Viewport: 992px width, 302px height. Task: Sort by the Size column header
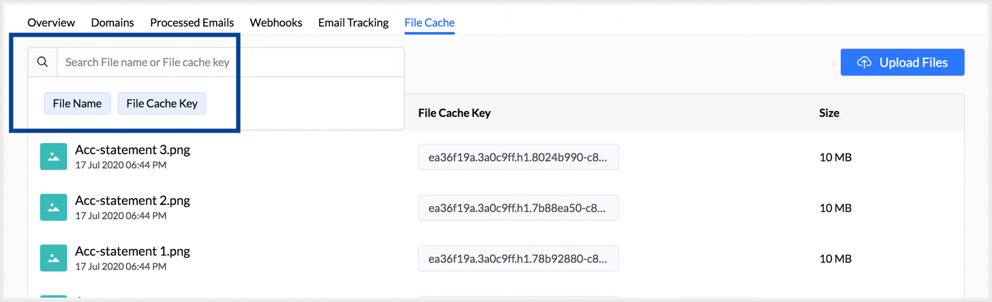click(829, 113)
